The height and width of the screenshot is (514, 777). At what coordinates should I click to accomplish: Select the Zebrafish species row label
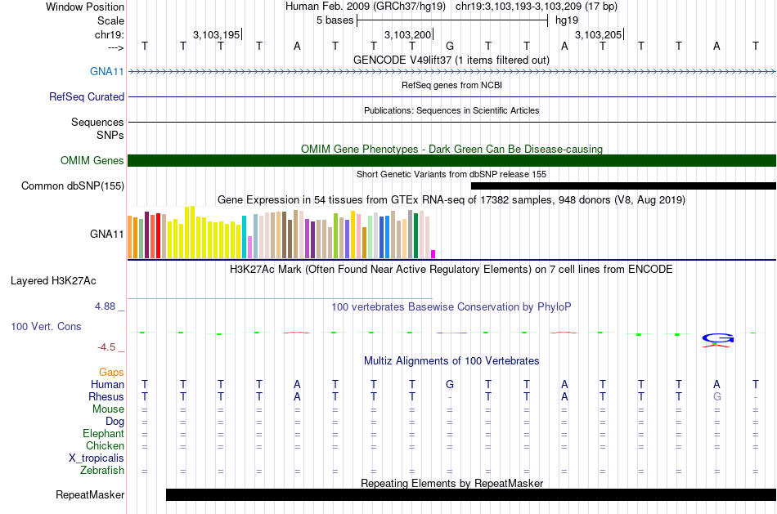point(102,471)
